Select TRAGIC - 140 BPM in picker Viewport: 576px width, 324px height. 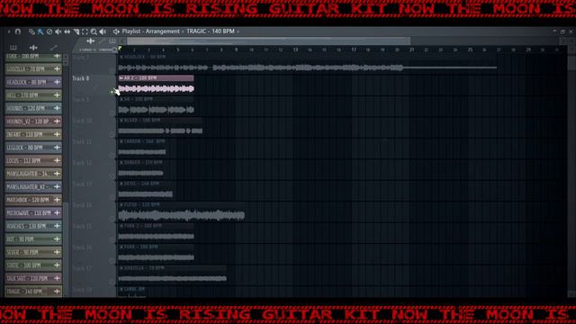point(33,292)
